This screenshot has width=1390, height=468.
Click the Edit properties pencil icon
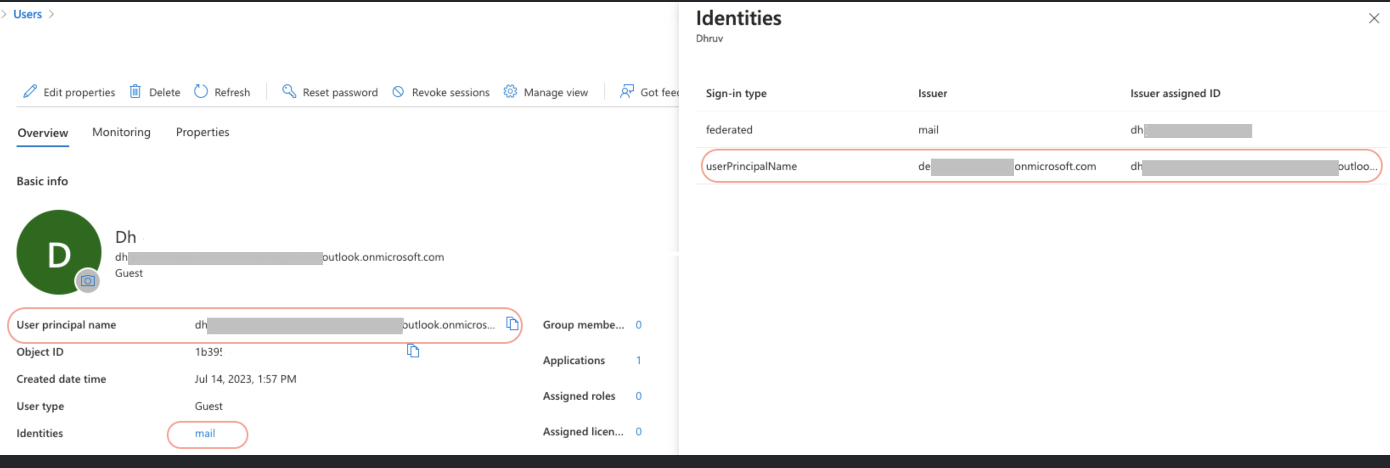tap(30, 92)
